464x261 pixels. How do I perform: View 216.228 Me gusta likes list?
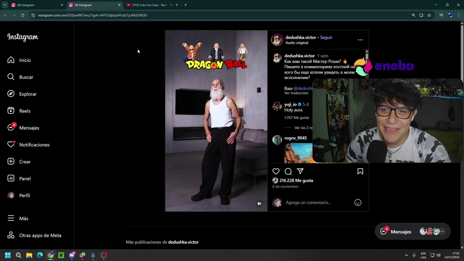click(296, 181)
